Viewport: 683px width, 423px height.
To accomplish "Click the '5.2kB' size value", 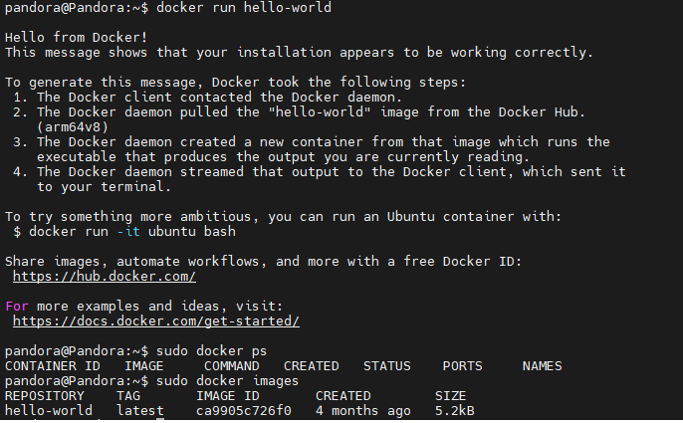I will point(455,411).
